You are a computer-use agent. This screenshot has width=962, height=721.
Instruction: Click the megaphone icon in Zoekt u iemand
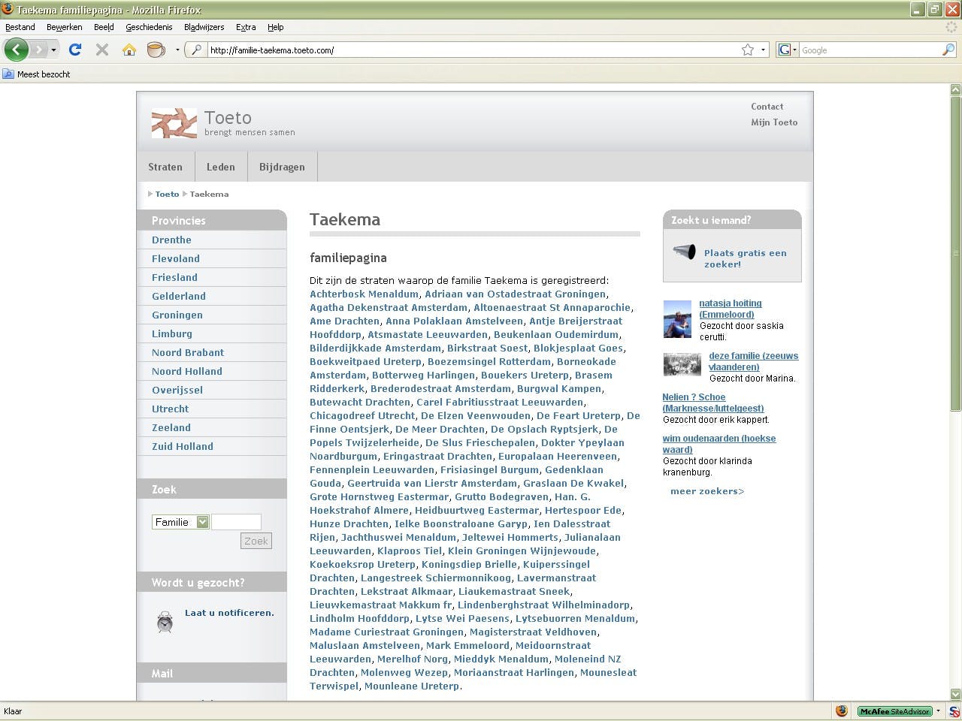(684, 252)
